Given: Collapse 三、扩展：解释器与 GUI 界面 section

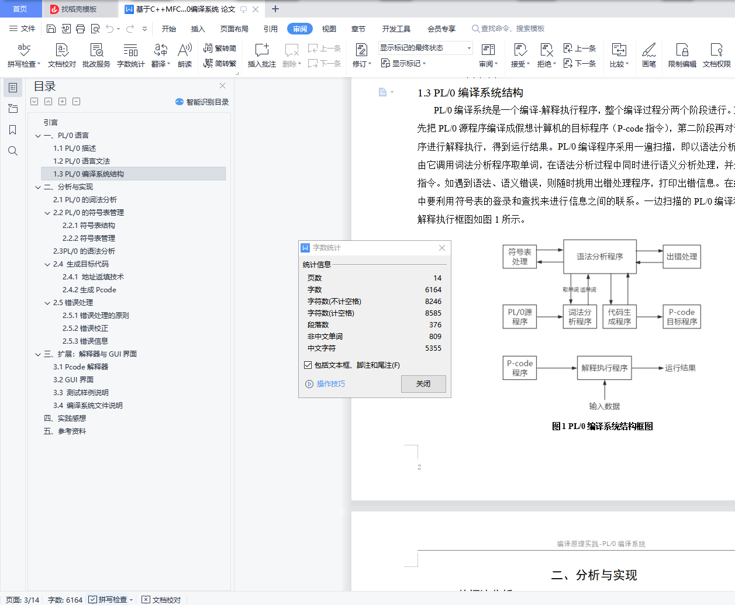Looking at the screenshot, I should [x=38, y=354].
